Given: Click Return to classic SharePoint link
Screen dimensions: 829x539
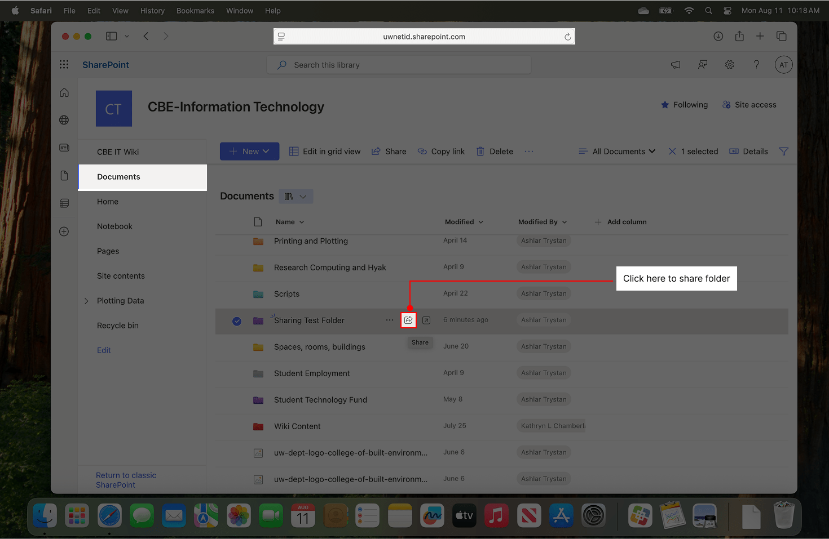Looking at the screenshot, I should tap(126, 480).
